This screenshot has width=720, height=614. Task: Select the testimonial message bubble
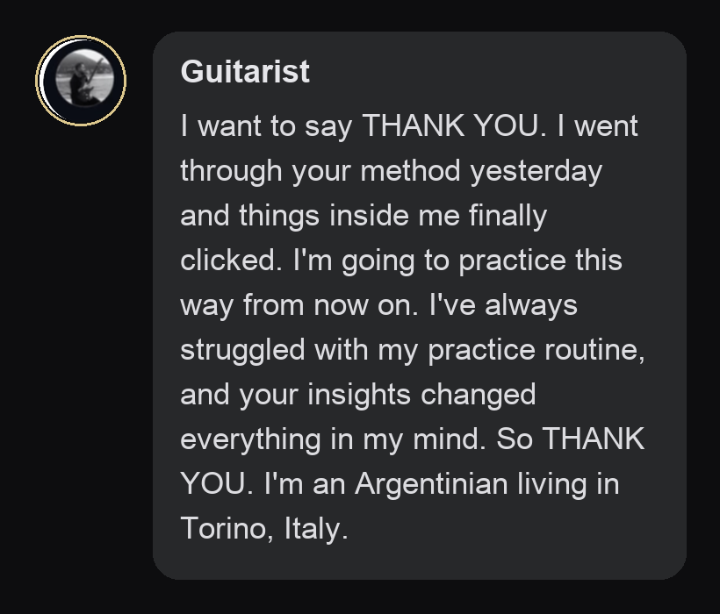(x=419, y=305)
